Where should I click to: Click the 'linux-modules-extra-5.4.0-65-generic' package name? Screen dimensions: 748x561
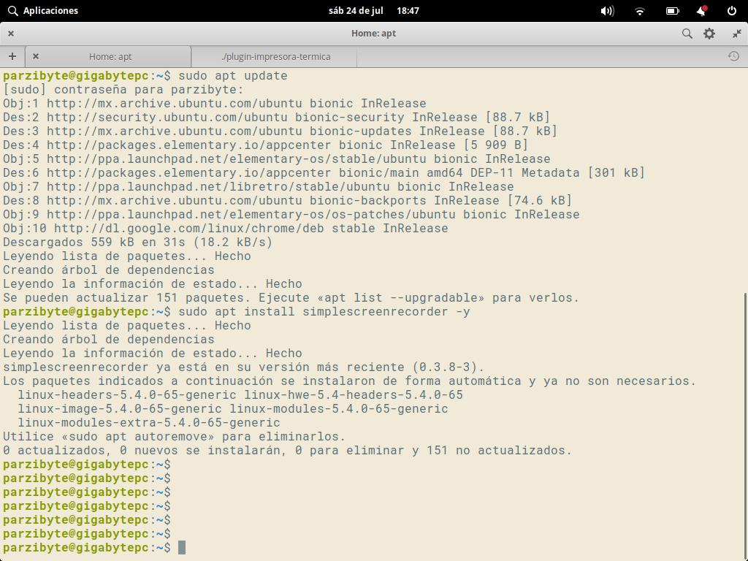149,422
